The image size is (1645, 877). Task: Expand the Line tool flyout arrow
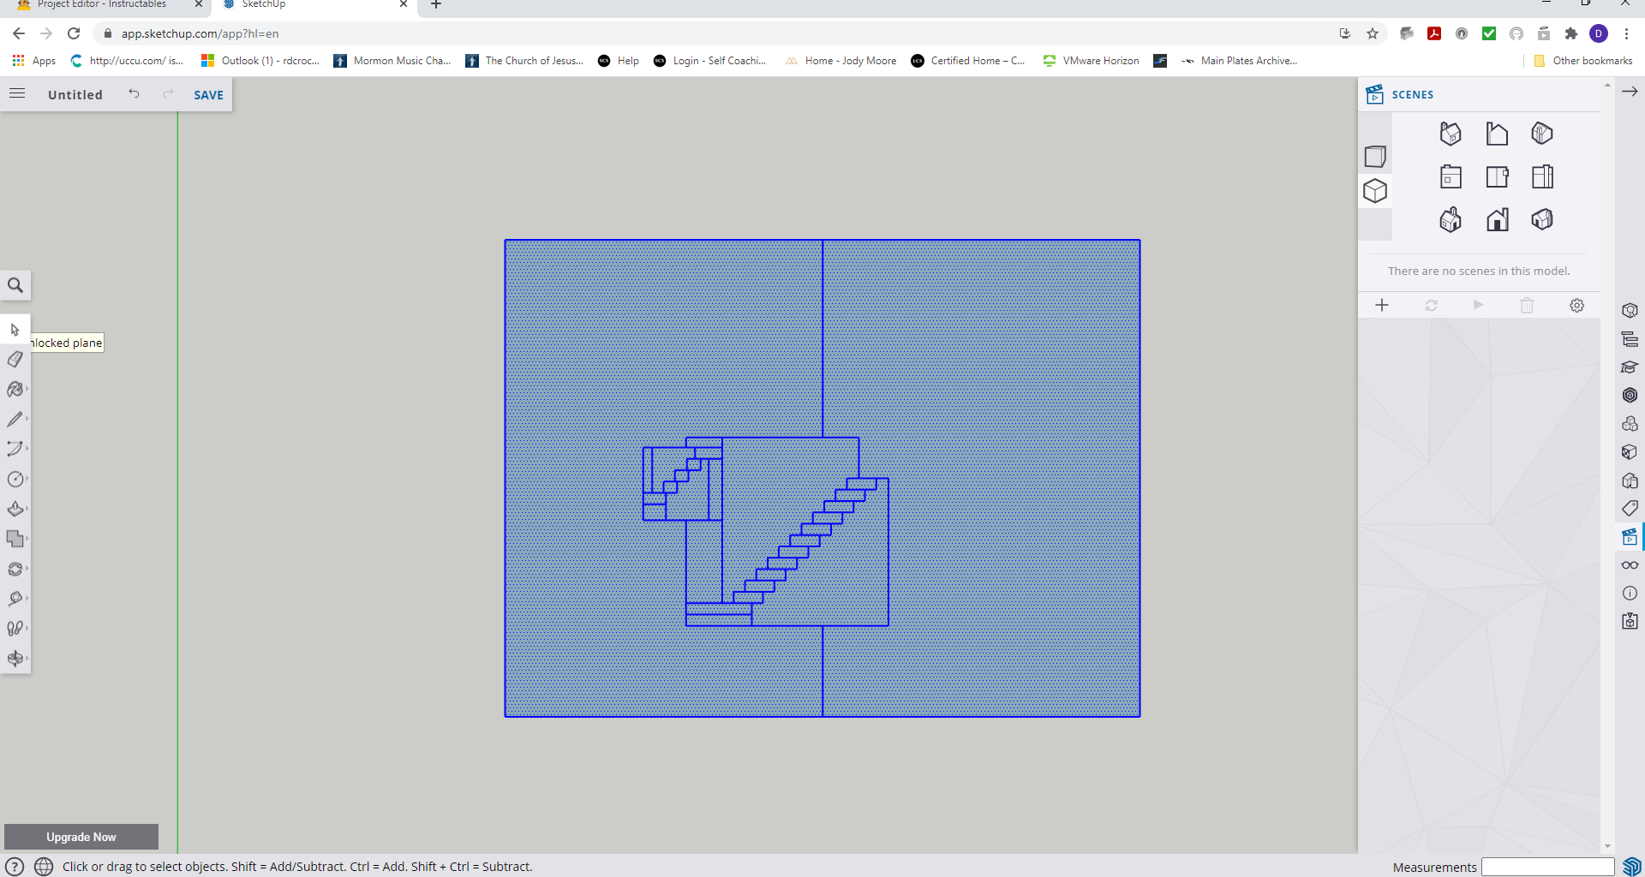tap(27, 419)
